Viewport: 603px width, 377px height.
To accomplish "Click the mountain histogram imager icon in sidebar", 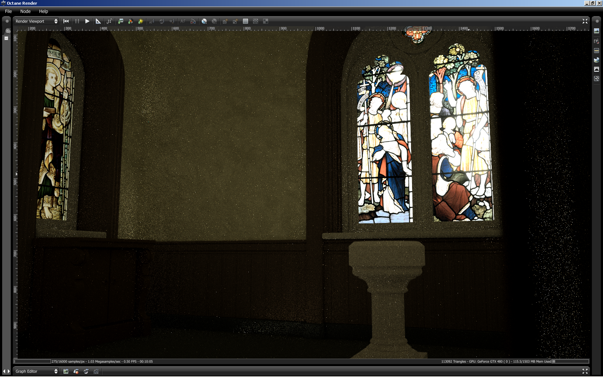I will [x=597, y=69].
